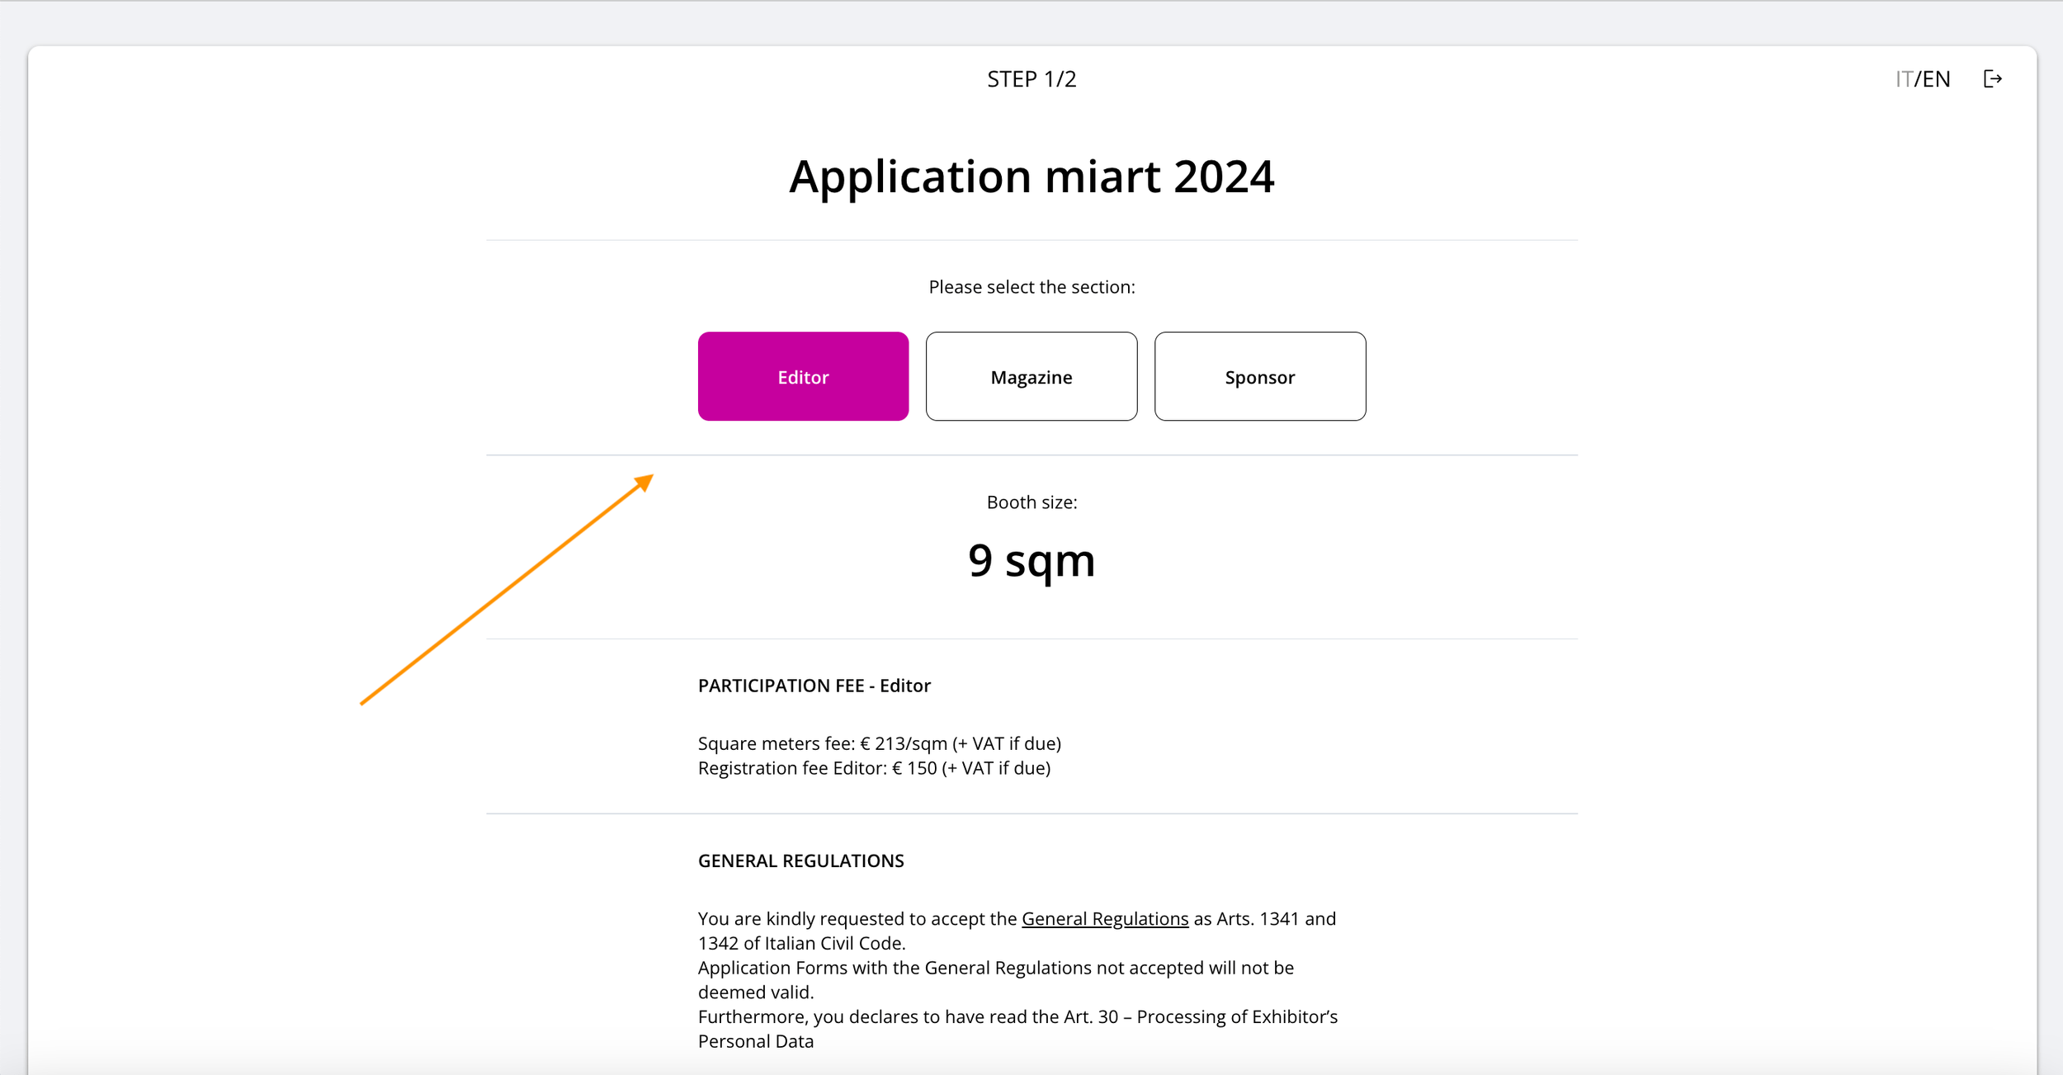
Task: Click the logout icon
Action: tap(1992, 79)
